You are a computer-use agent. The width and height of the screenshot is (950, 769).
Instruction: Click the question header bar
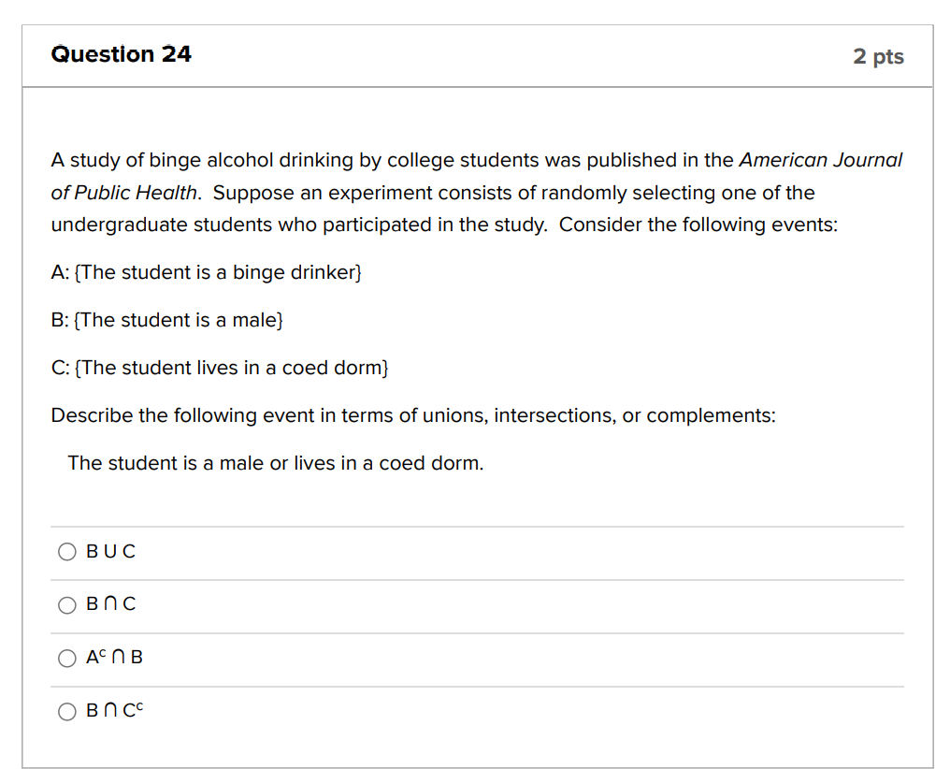(475, 54)
